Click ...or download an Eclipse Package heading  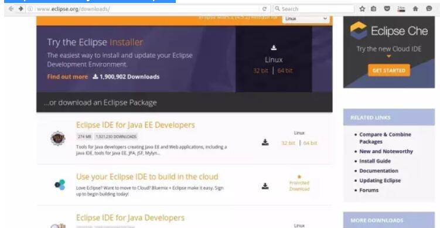point(100,103)
